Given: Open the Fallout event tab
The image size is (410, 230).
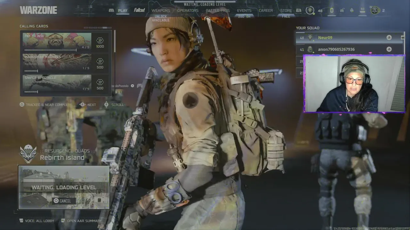Looking at the screenshot, I should coord(139,11).
